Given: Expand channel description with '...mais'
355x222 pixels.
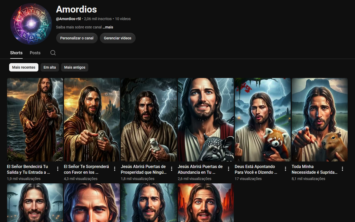Looking at the screenshot, I should [108, 27].
